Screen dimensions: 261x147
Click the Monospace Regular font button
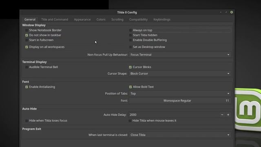[x=180, y=100]
